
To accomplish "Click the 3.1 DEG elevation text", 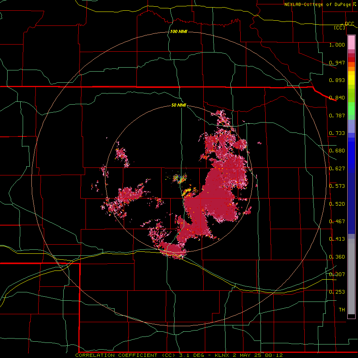I will [x=191, y=355].
